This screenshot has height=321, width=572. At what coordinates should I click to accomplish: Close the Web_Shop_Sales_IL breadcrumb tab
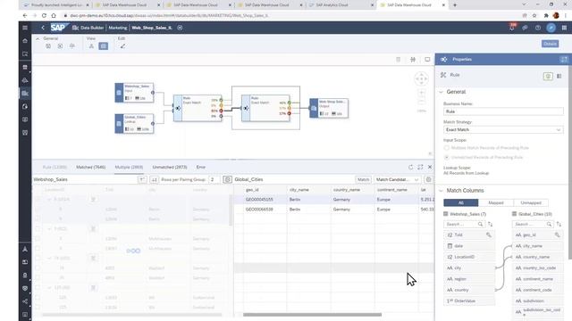[180, 28]
